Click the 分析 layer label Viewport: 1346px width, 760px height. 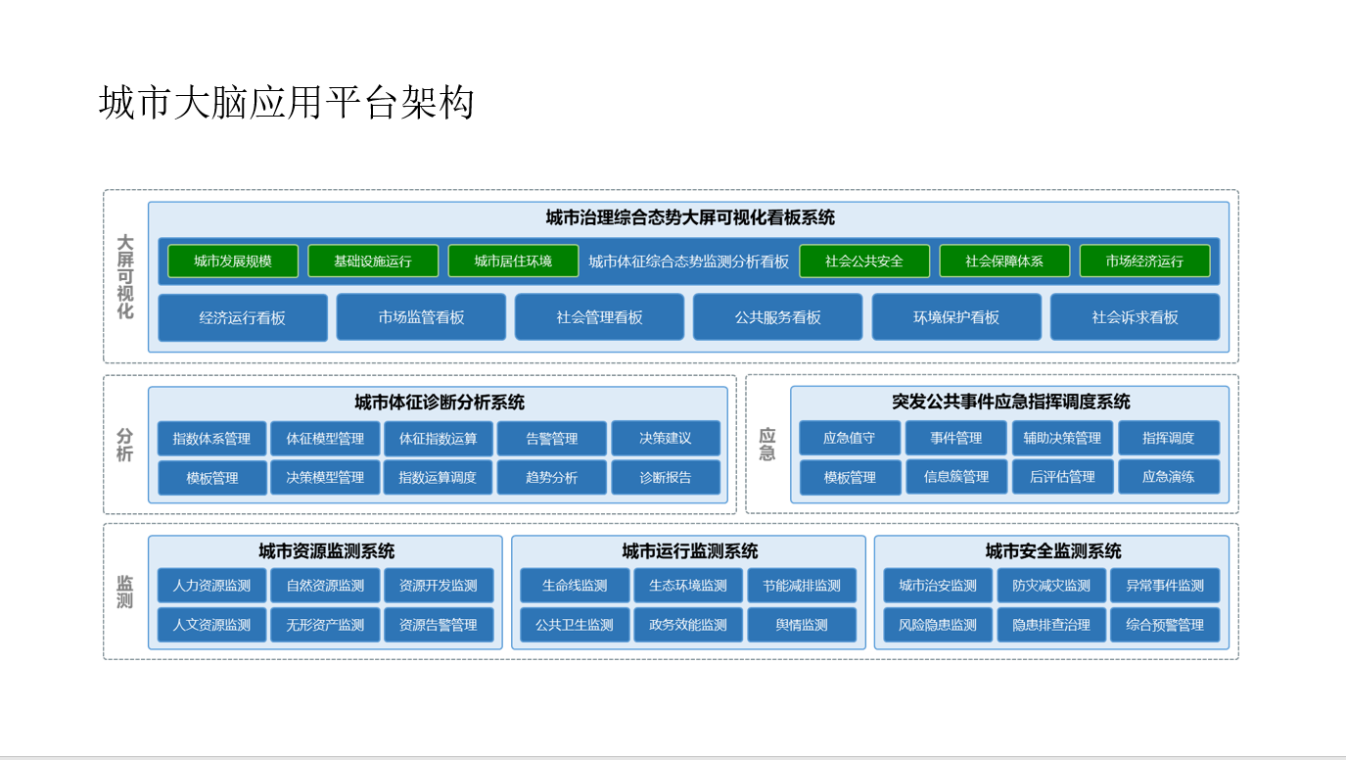coord(124,445)
